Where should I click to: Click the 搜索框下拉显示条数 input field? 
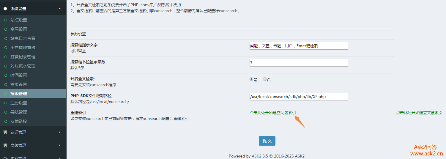tap(299, 63)
